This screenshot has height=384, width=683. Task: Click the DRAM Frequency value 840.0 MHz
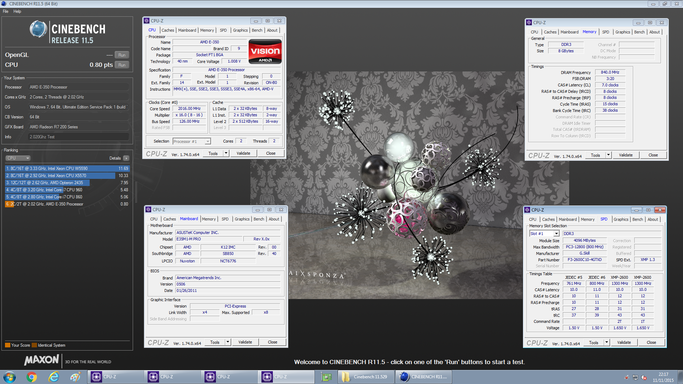tap(610, 72)
